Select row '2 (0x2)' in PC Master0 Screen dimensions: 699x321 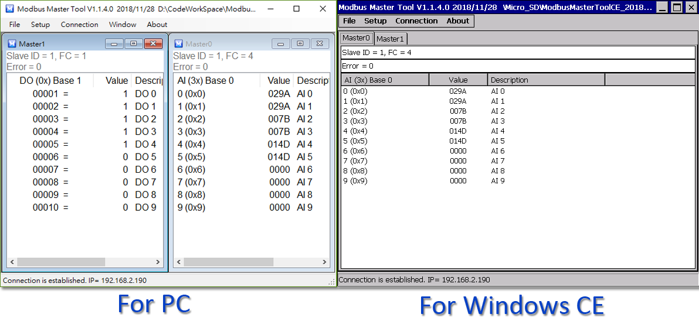click(x=252, y=119)
